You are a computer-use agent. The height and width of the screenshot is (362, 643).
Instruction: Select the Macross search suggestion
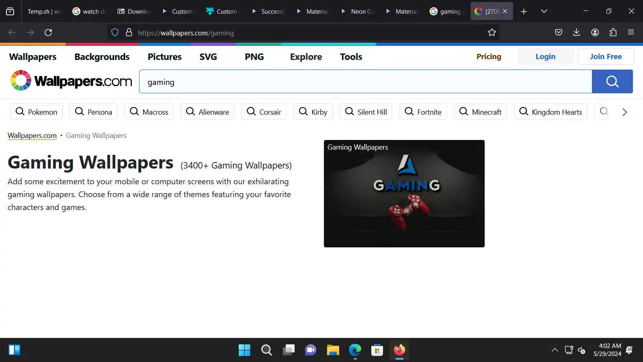[149, 112]
